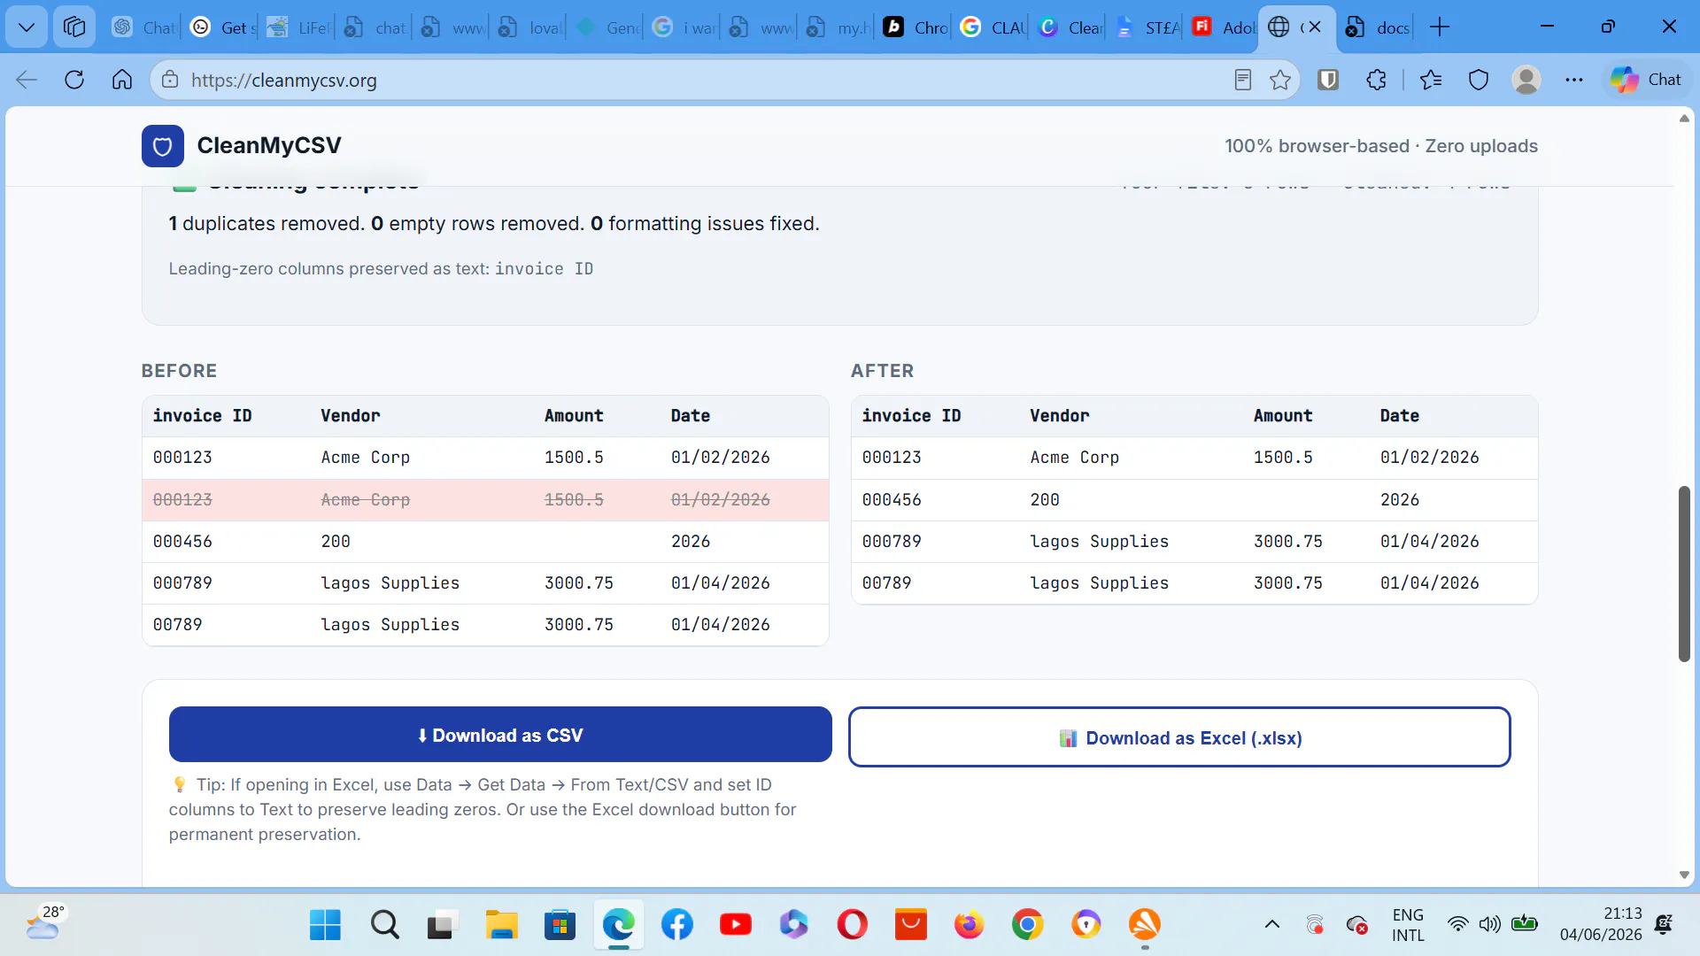Viewport: 1700px width, 956px height.
Task: Open the weather widget showing 28°
Action: pos(46,922)
